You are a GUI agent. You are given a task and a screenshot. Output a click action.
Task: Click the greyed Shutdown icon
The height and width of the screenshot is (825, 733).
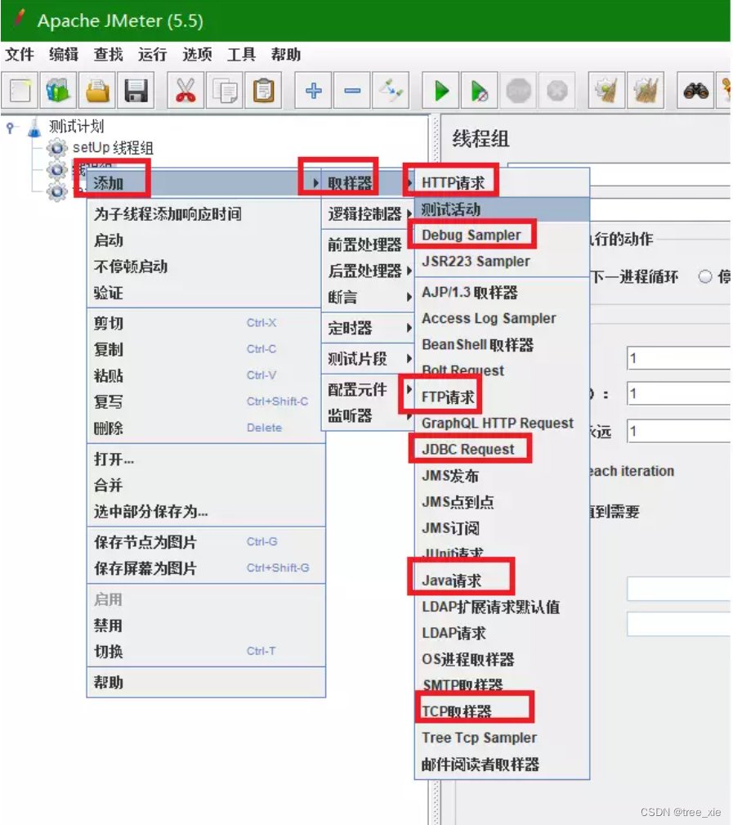pyautogui.click(x=556, y=91)
